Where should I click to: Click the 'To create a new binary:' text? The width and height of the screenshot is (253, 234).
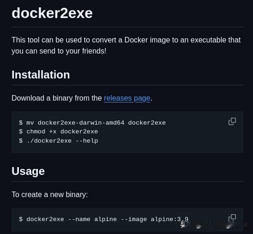pyautogui.click(x=50, y=194)
